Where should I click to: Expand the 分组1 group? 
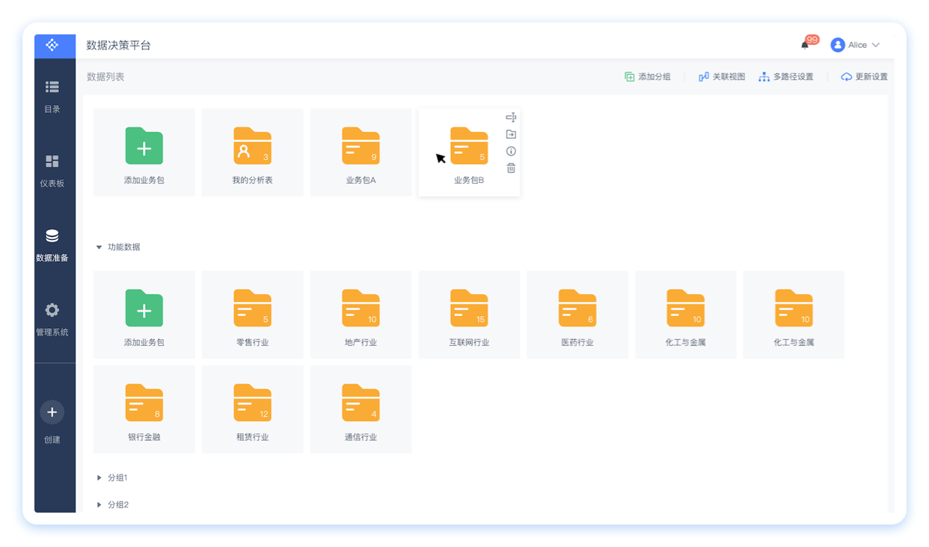click(99, 478)
